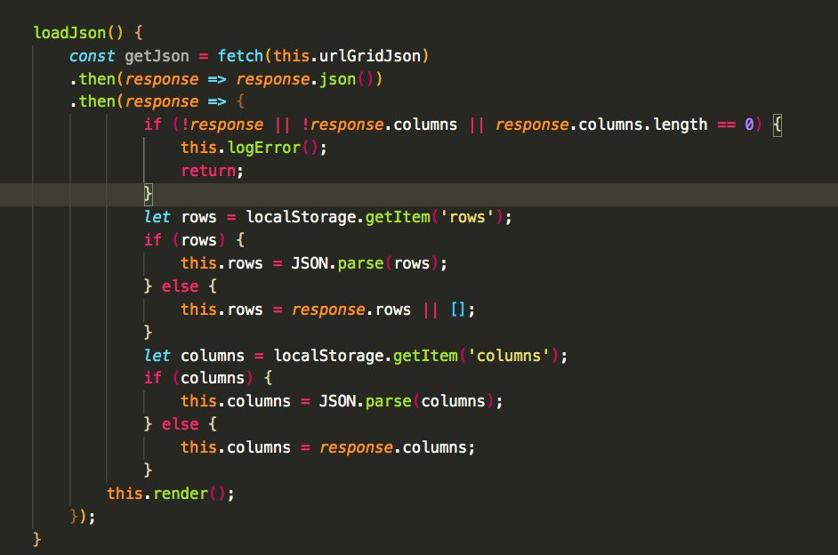Click the == comparison operator

point(726,125)
